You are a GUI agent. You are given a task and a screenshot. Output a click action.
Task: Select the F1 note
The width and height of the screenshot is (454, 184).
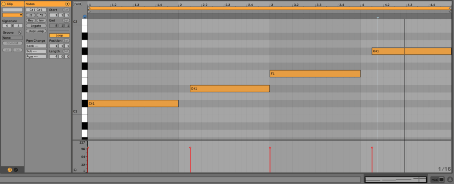tap(315, 74)
